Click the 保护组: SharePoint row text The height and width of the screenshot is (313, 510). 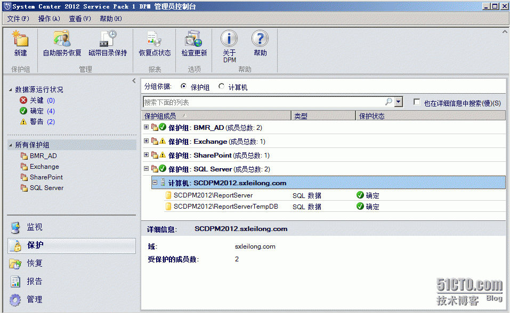(x=219, y=155)
